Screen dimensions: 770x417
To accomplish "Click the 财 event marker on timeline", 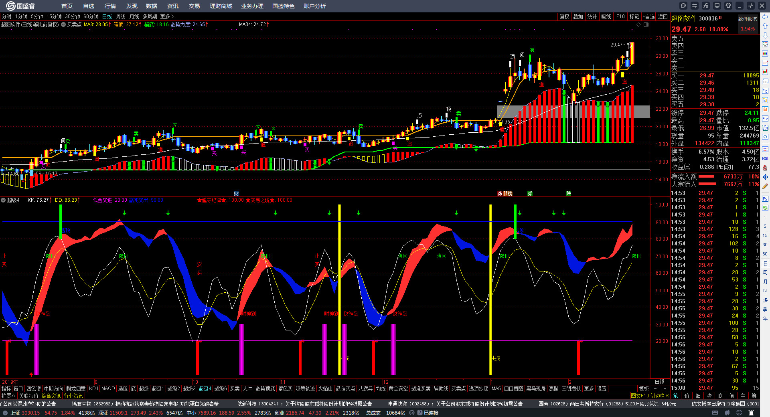I will click(x=236, y=194).
